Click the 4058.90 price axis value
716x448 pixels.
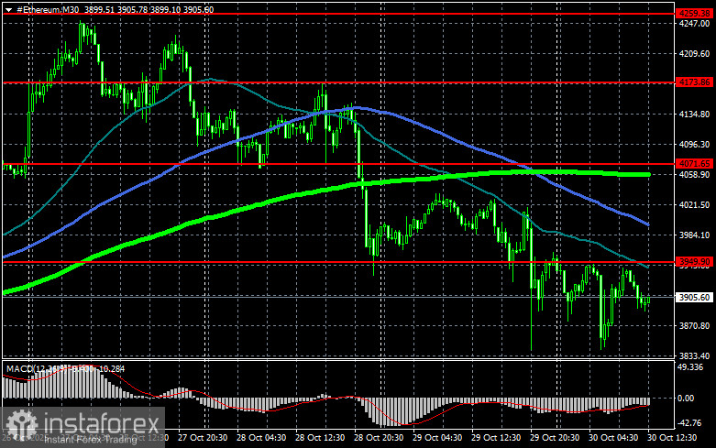(694, 175)
